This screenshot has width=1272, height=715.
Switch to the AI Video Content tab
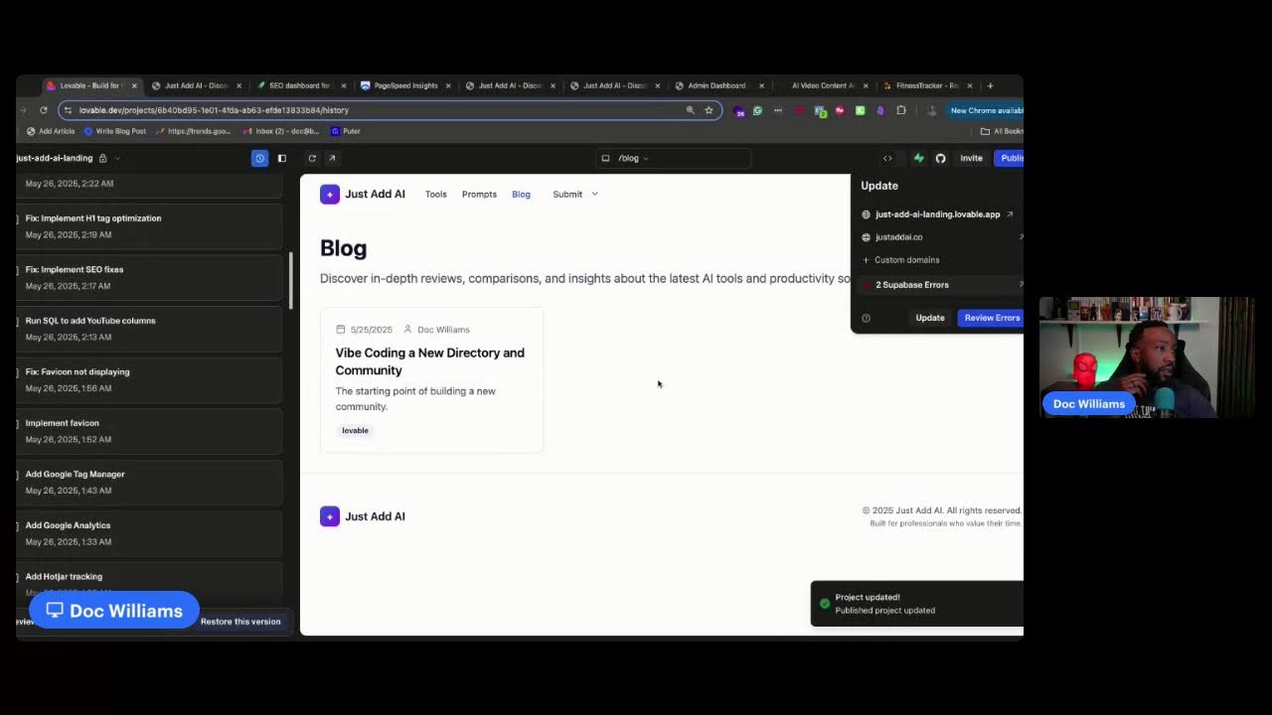823,85
